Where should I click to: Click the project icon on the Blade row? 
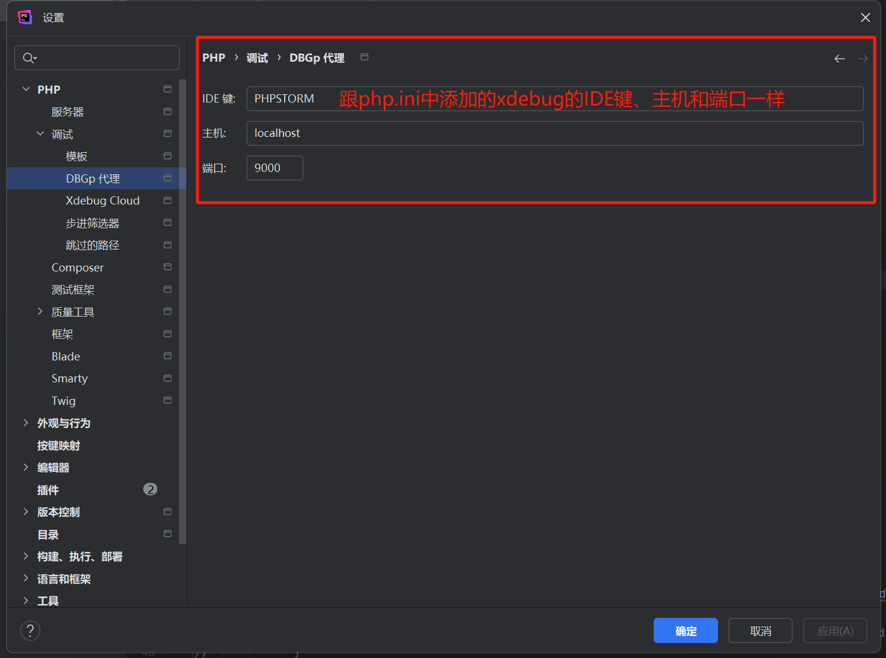[x=168, y=356]
